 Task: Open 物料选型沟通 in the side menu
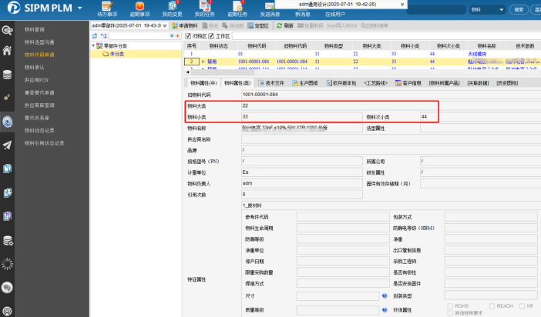click(x=39, y=42)
